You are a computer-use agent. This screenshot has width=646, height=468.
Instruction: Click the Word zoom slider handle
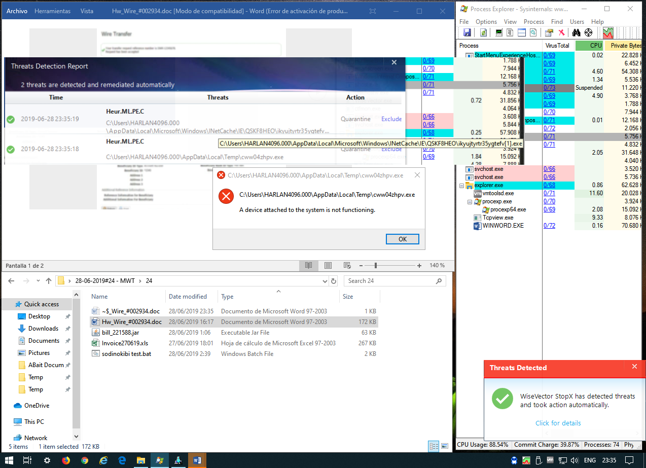[x=375, y=265]
